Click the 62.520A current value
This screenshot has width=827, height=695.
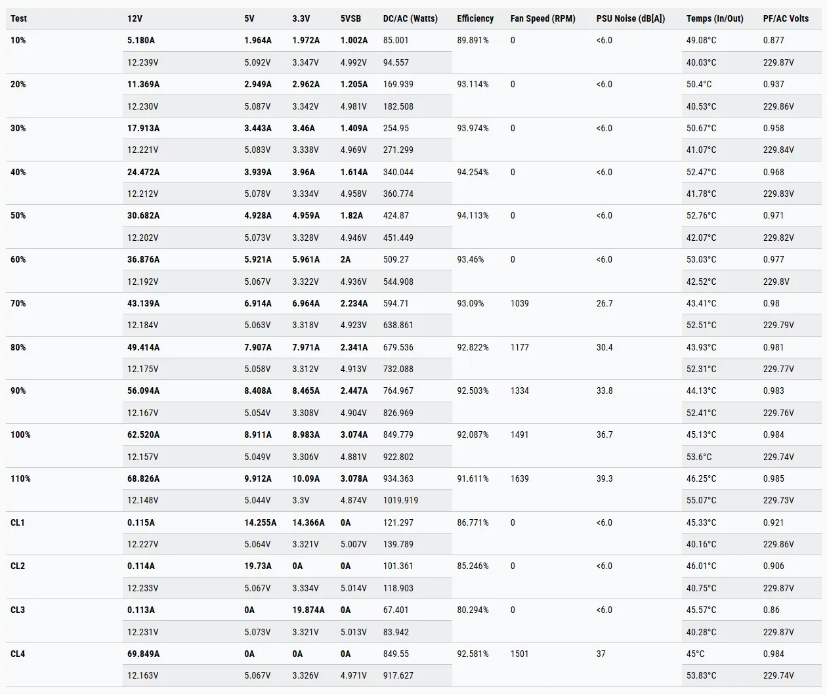tap(143, 434)
